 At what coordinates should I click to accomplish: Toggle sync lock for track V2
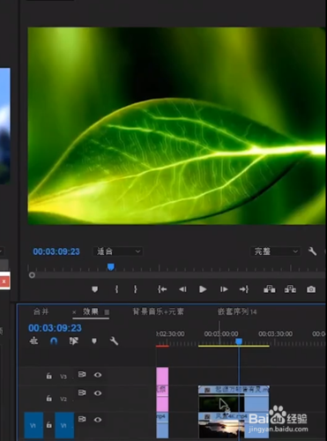(x=82, y=392)
